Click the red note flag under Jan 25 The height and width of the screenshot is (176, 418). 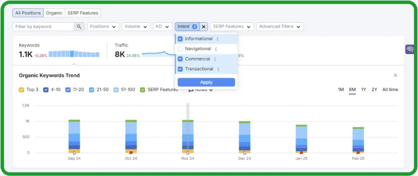click(x=301, y=153)
